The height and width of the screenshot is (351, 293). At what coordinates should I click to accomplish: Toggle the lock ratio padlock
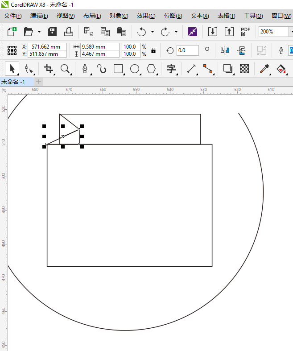(153, 50)
